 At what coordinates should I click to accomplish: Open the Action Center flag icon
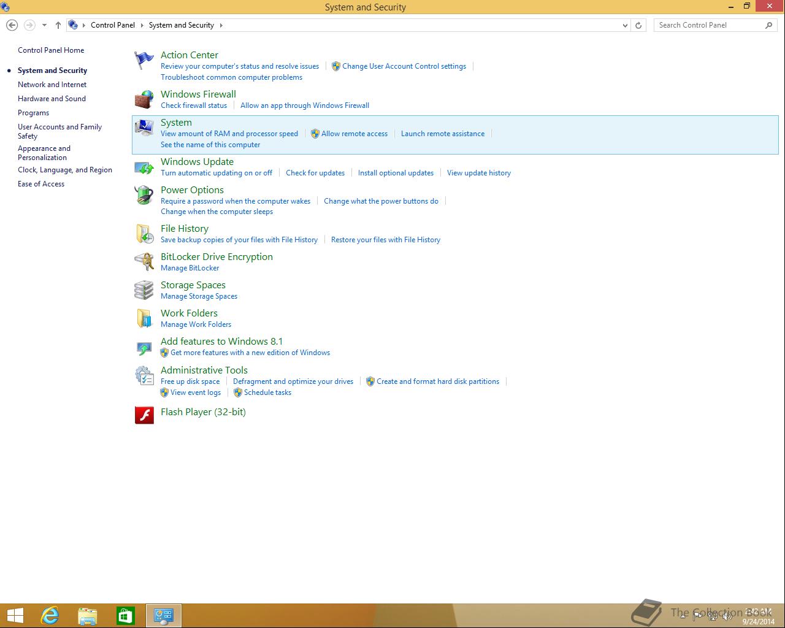(x=144, y=60)
